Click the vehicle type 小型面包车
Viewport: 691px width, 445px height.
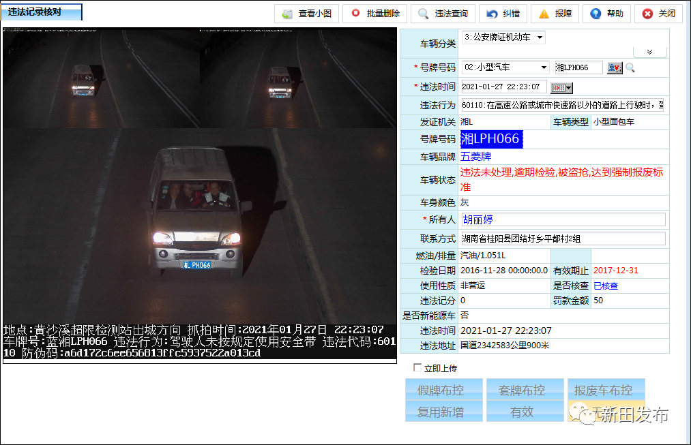(613, 123)
